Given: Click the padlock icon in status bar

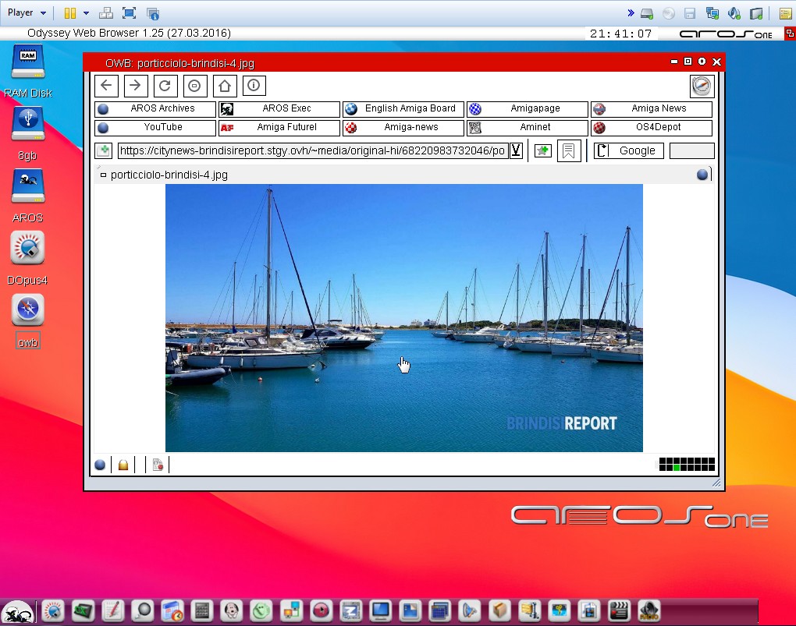Looking at the screenshot, I should click(123, 465).
